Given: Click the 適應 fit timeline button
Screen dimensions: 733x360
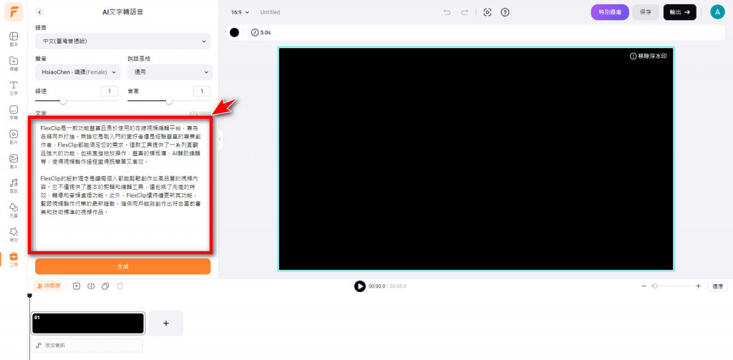Looking at the screenshot, I should [717, 286].
